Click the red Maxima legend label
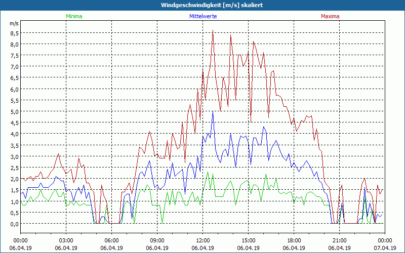The height and width of the screenshot is (253, 405). (x=330, y=16)
